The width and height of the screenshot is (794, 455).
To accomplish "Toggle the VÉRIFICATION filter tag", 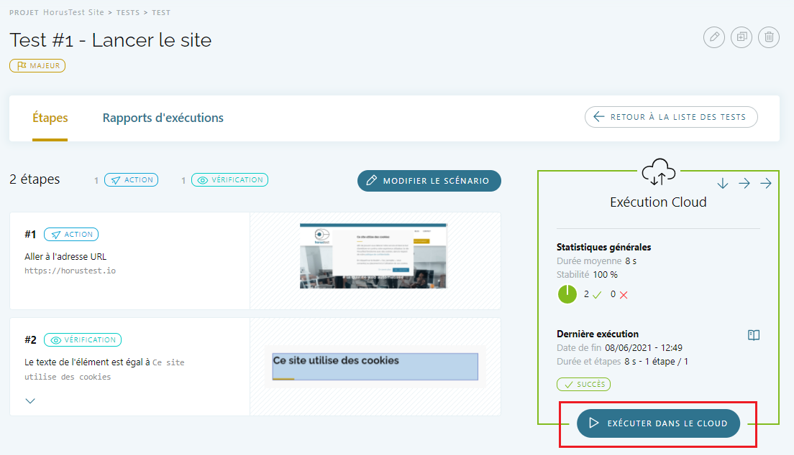I will (230, 180).
